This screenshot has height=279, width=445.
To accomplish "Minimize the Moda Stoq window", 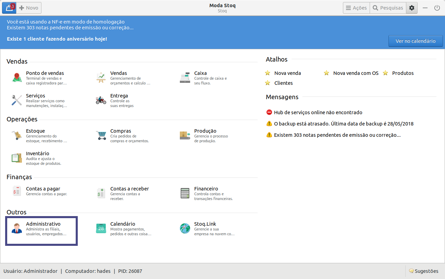I will [425, 8].
